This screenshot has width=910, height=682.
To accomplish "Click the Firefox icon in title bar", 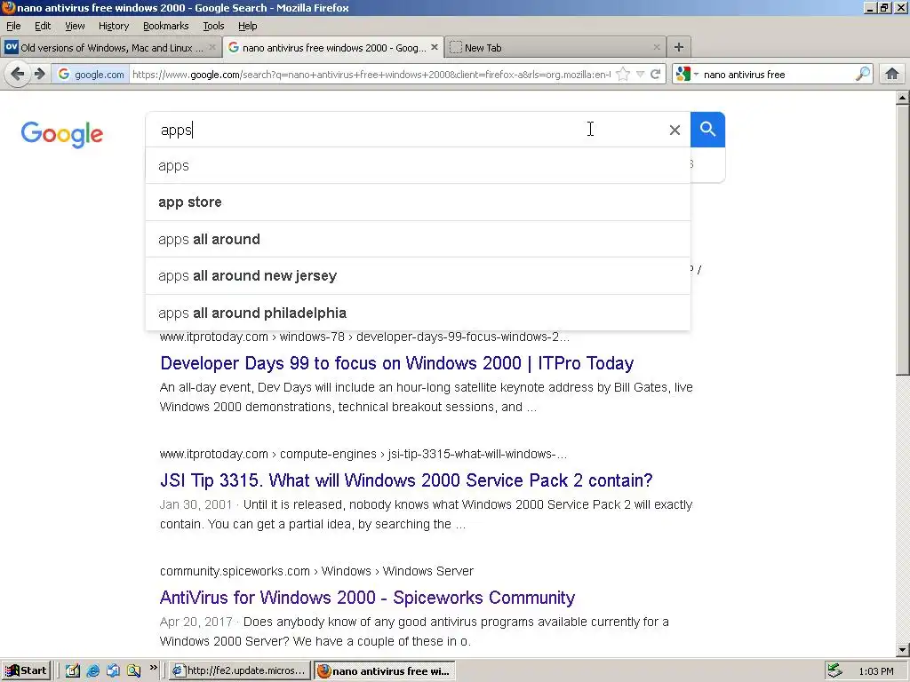I will click(8, 7).
